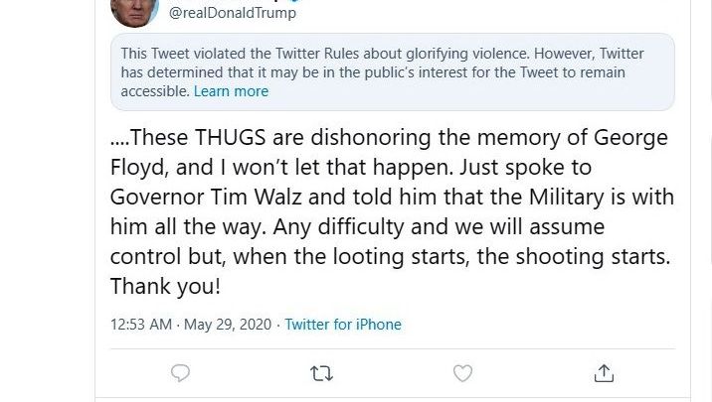The width and height of the screenshot is (712, 402).
Task: Click the glorifying violence notice box
Action: (392, 71)
